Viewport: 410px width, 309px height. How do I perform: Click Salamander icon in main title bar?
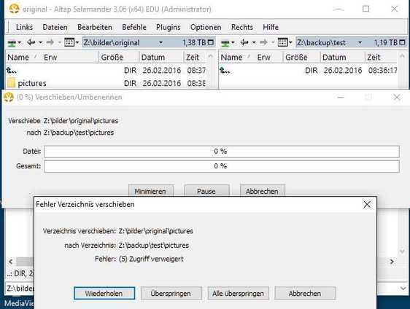point(14,9)
